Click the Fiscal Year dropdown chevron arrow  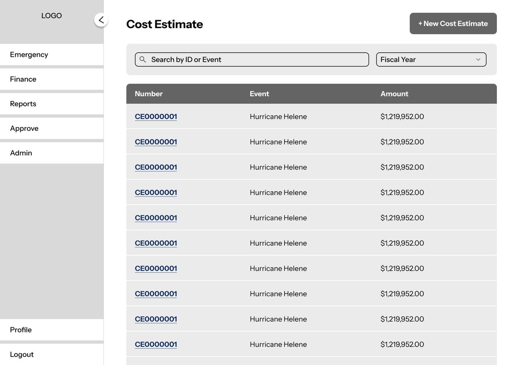coord(478,60)
